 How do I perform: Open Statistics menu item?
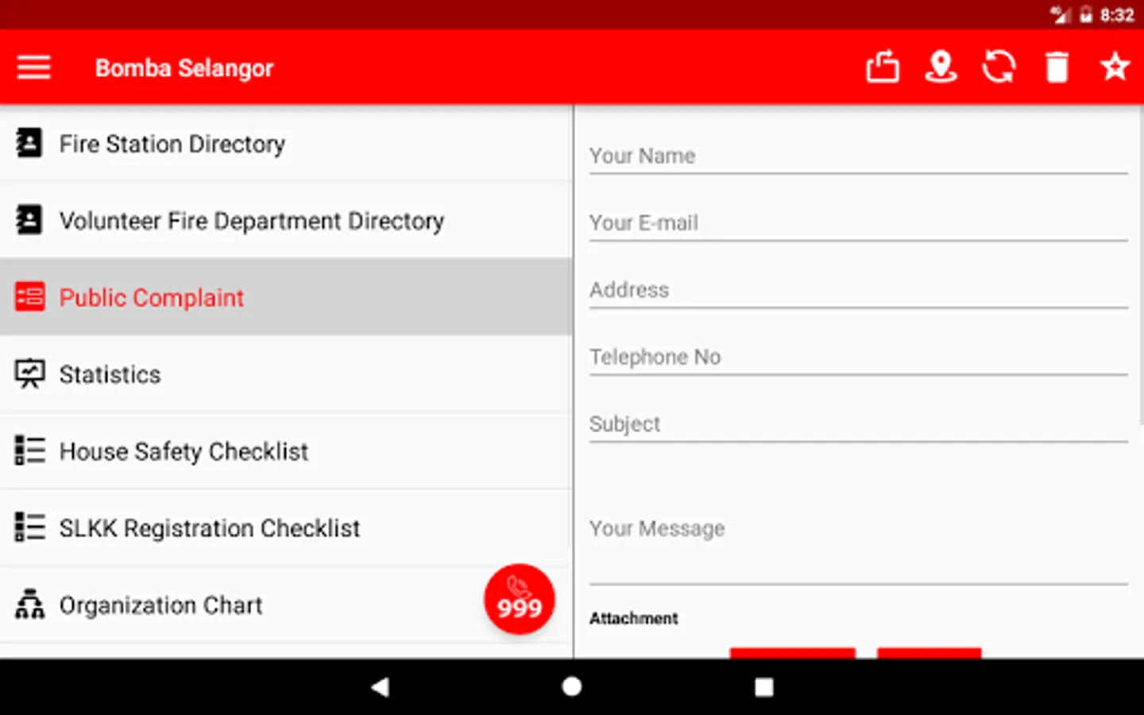(286, 373)
